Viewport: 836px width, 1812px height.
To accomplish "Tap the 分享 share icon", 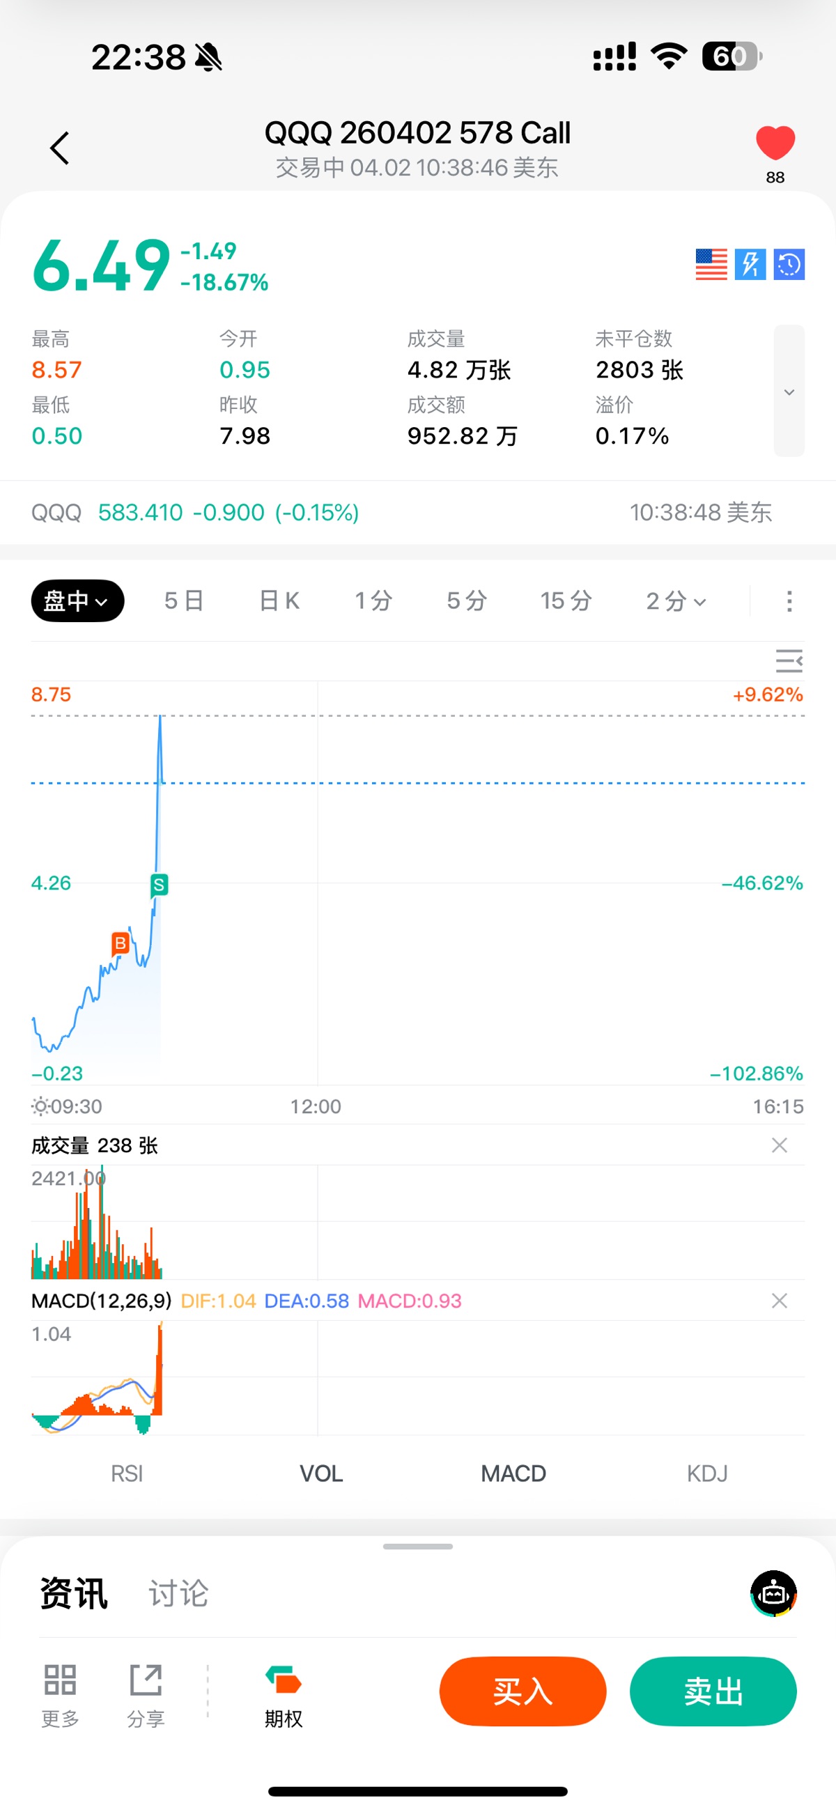I will pyautogui.click(x=146, y=1695).
